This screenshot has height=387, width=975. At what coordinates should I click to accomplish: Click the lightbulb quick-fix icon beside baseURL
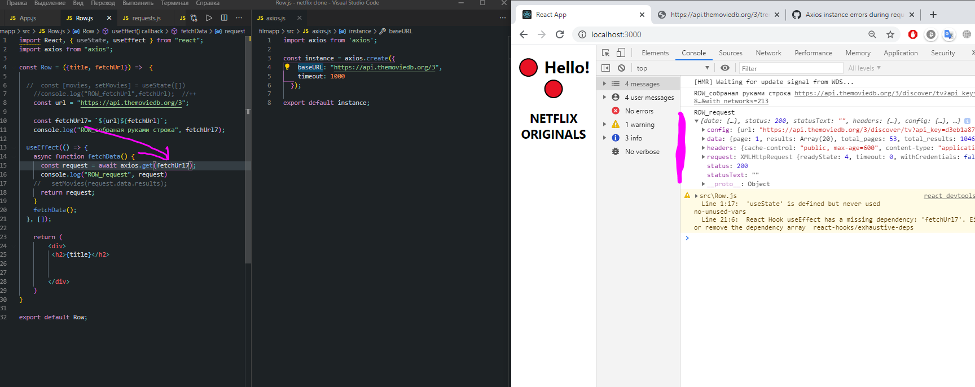pos(287,67)
